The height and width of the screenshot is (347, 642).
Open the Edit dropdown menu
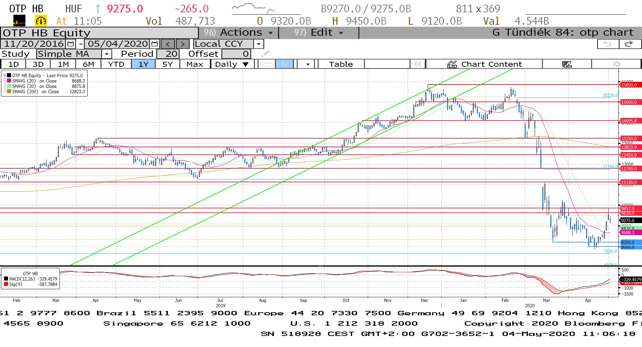point(318,33)
